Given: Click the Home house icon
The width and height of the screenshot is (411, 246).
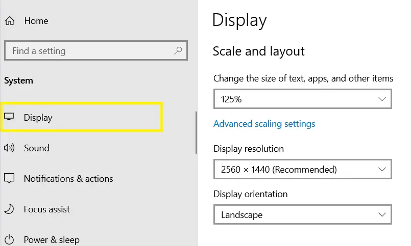Looking at the screenshot, I should click(10, 21).
